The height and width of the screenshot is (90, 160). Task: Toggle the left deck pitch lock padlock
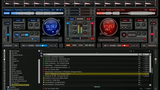pyautogui.click(x=16, y=45)
